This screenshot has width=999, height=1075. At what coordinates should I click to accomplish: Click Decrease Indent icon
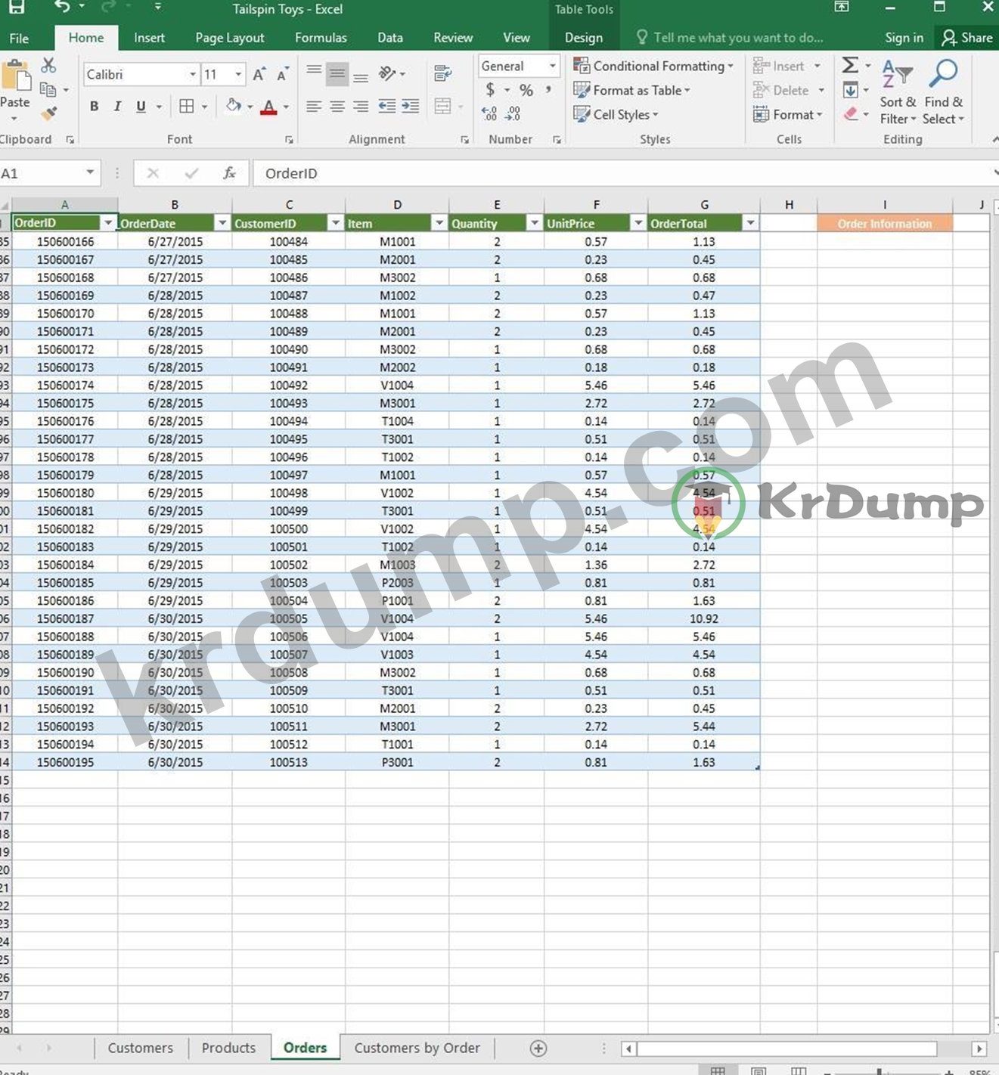[387, 107]
